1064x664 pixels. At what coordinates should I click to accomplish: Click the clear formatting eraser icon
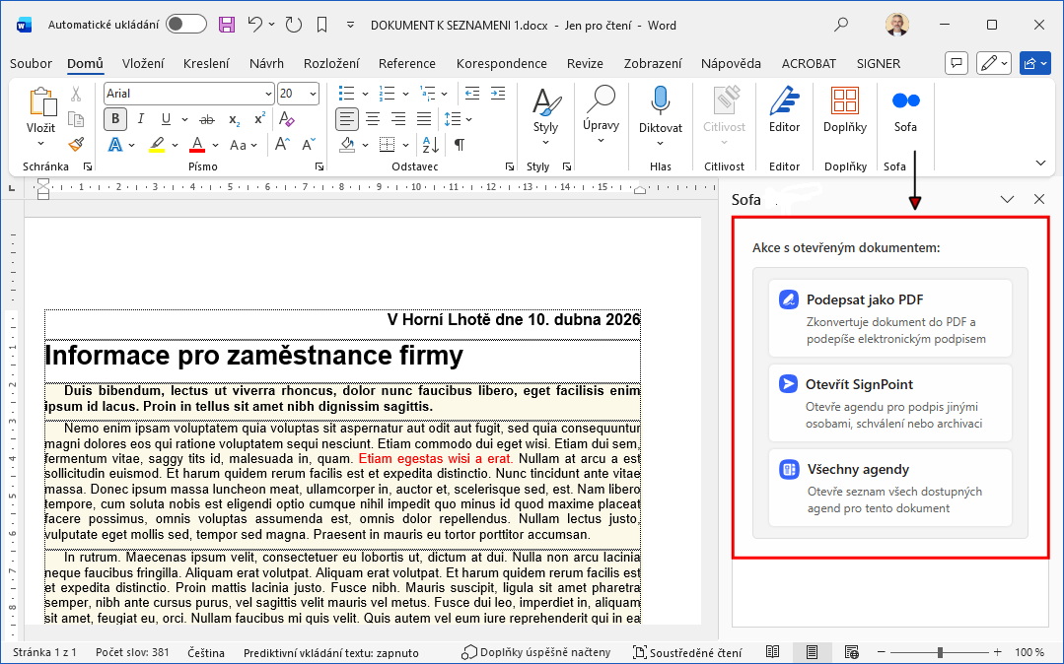287,119
